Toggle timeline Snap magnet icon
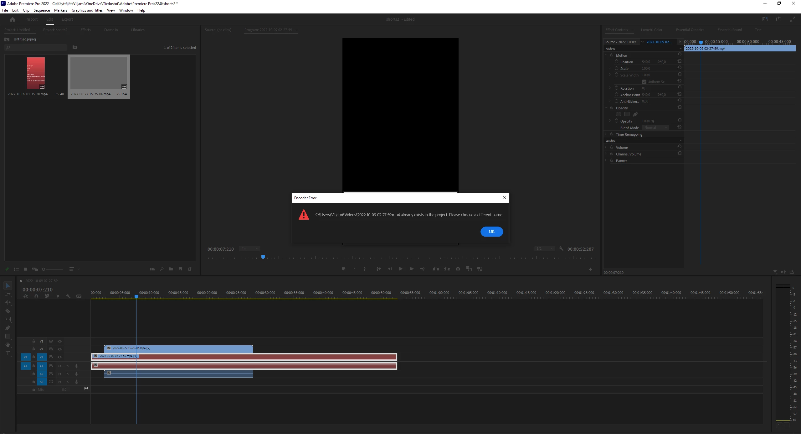801x434 pixels. pyautogui.click(x=36, y=296)
